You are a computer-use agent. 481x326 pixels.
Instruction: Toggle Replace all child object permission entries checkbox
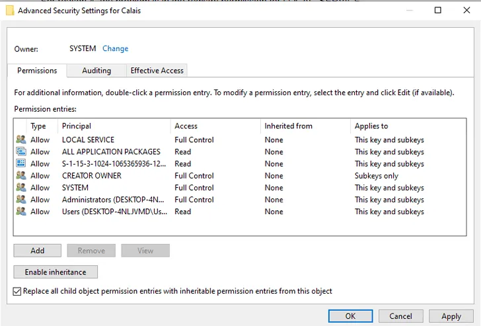(17, 291)
